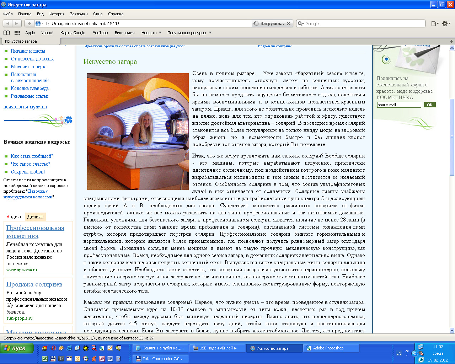This screenshot has height=364, width=455.
Task: Open Секреты любви! link
Action: coord(28,172)
